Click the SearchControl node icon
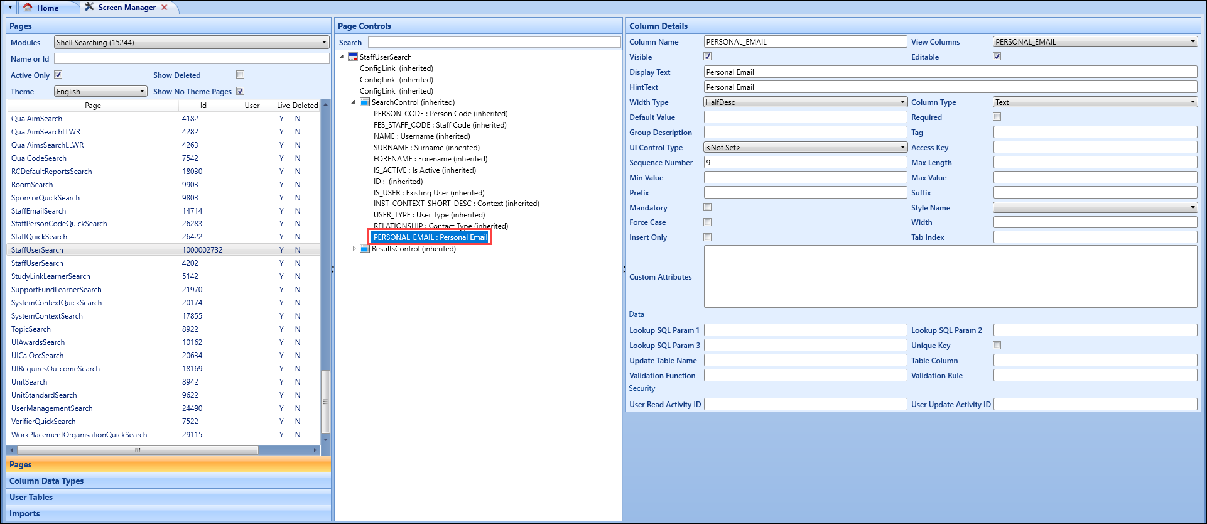This screenshot has width=1207, height=524. (x=364, y=102)
